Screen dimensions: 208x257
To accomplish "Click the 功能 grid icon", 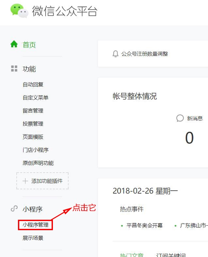I will (x=14, y=69).
